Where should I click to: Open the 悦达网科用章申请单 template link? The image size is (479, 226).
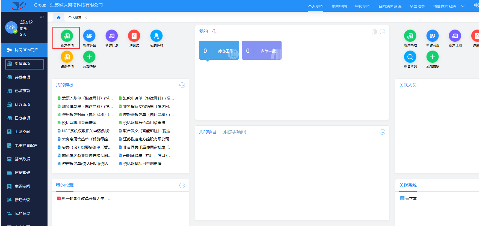pyautogui.click(x=79, y=123)
